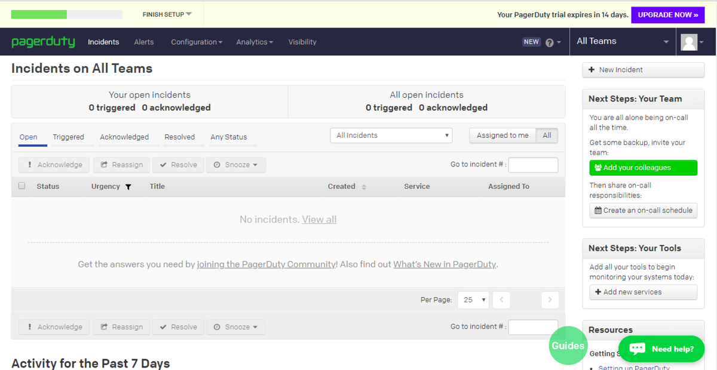Open the All Teams selector
The image size is (717, 370).
pos(623,41)
